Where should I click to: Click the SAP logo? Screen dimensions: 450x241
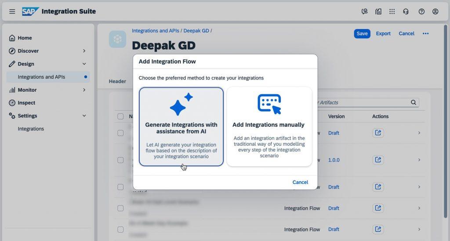30,11
